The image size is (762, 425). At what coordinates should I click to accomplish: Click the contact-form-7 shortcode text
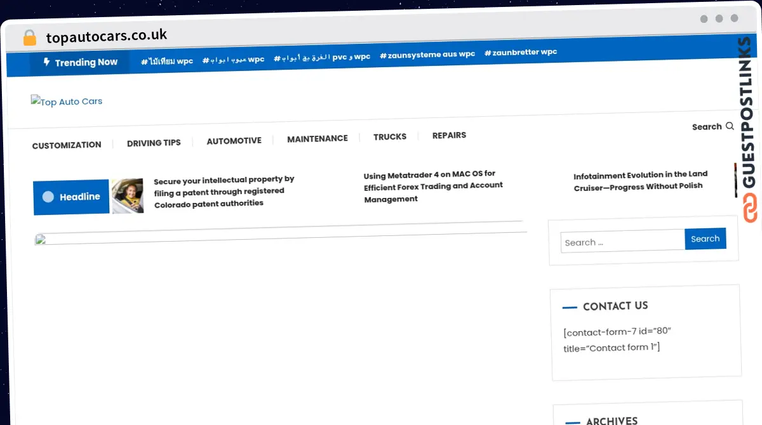[x=617, y=339]
